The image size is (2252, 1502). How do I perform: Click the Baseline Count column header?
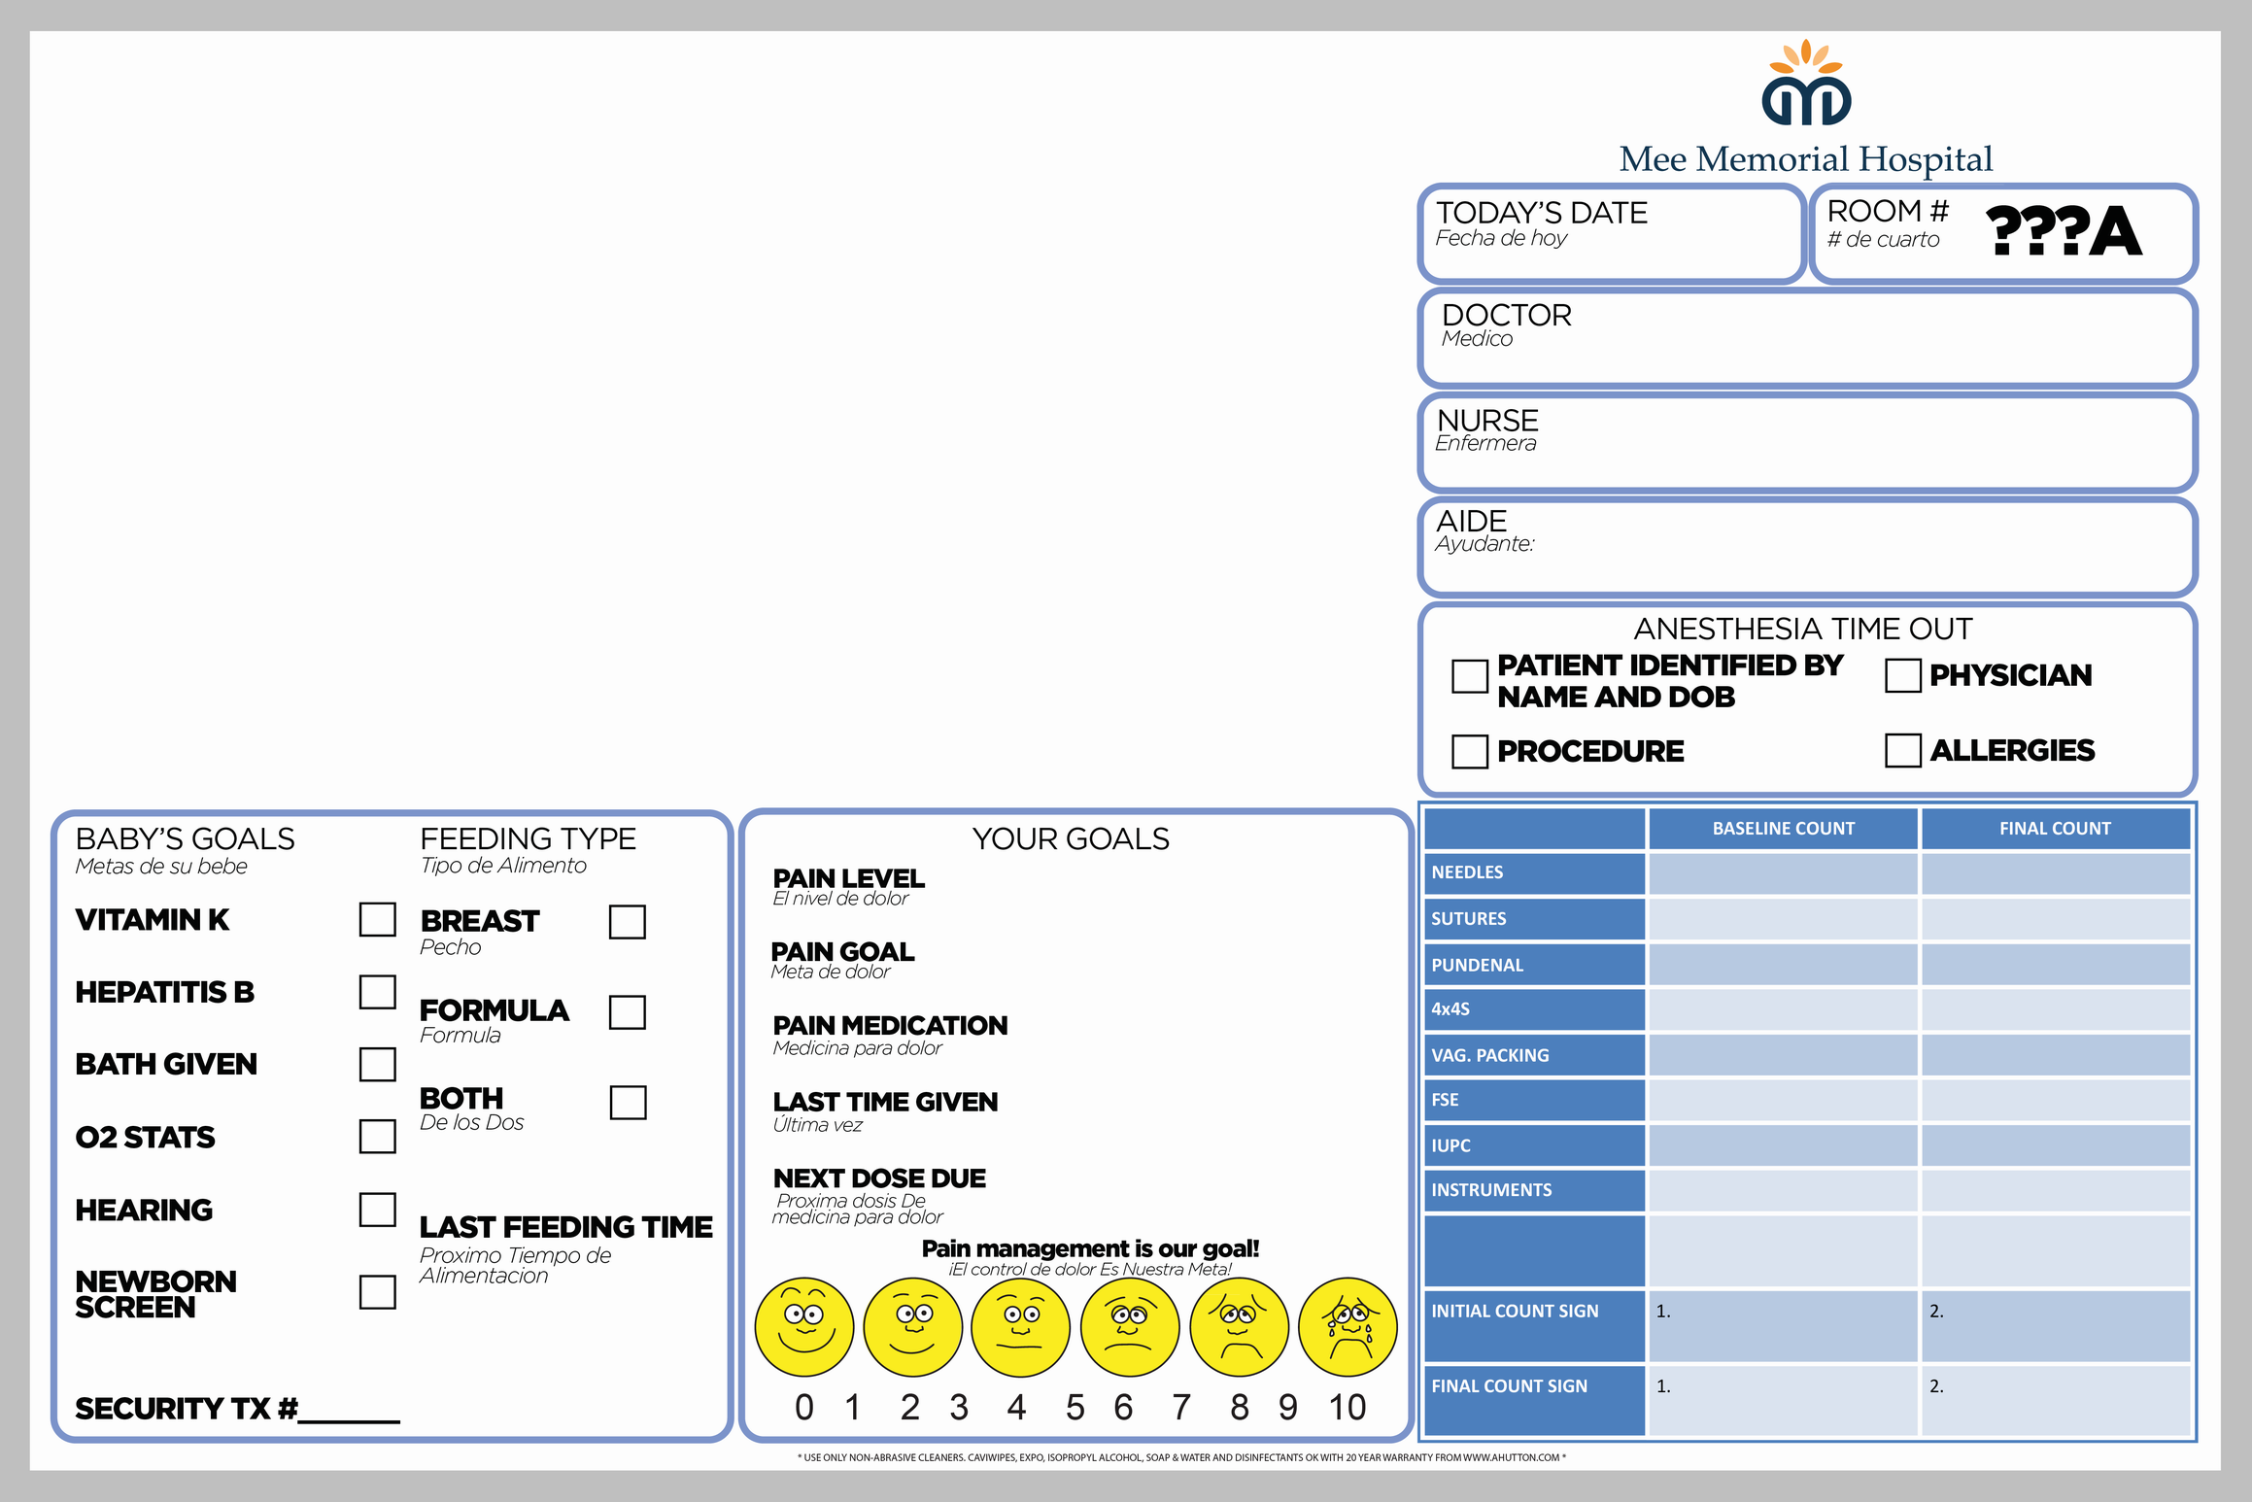pos(1783,829)
